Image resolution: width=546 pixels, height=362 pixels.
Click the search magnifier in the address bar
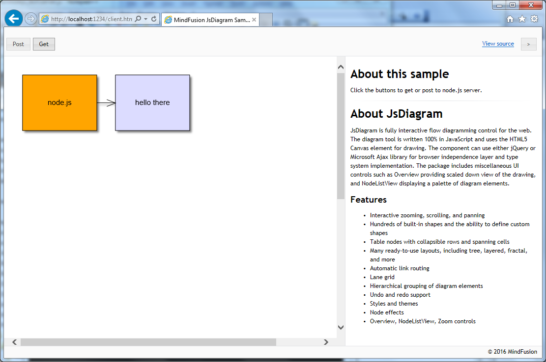click(138, 18)
